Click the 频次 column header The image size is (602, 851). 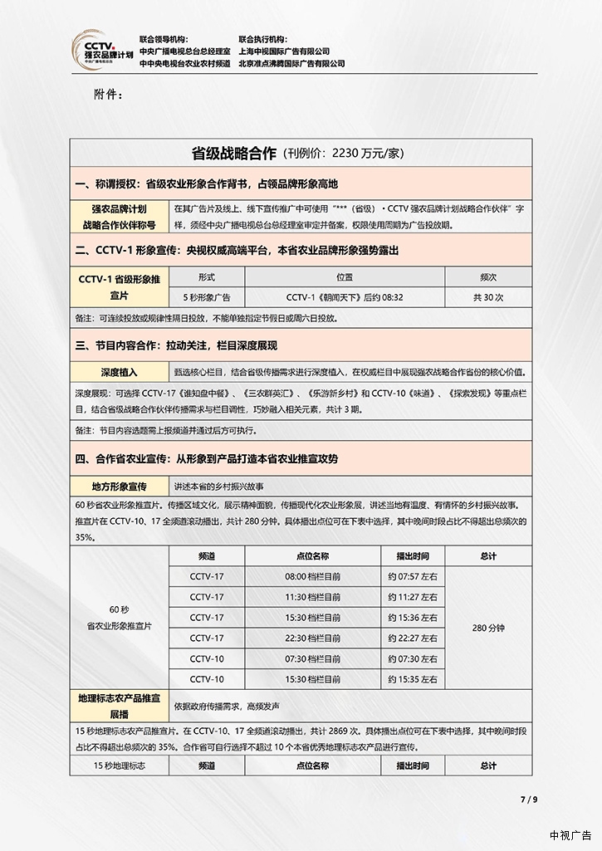click(x=488, y=276)
